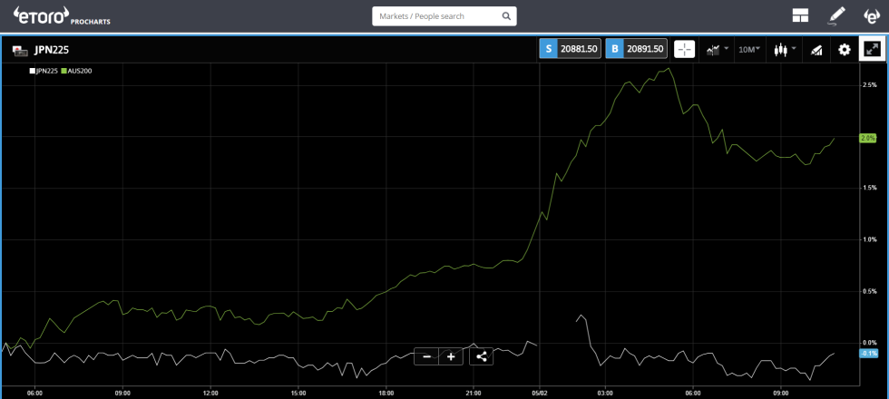Click the white JPN225 legend swatch
889x399 pixels.
[33, 71]
